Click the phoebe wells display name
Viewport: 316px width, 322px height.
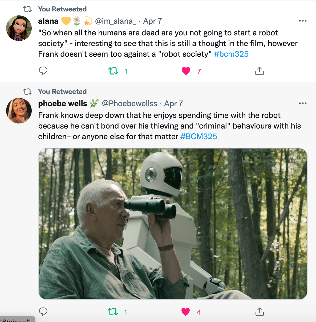(63, 104)
